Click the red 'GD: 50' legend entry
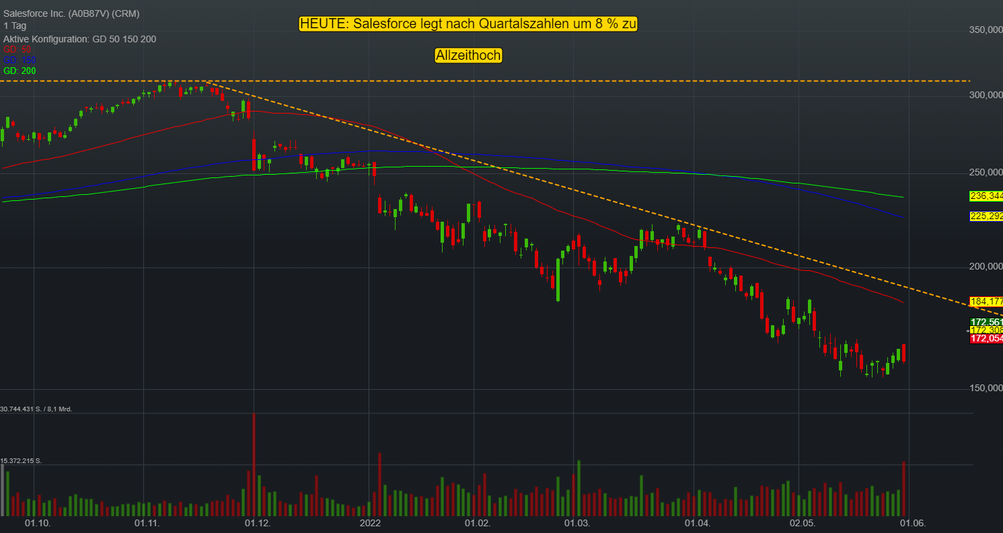This screenshot has height=533, width=1003. coord(17,50)
